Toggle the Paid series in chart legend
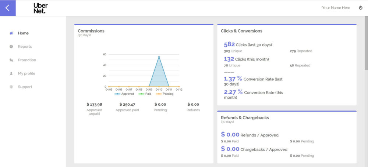368x167 pixels. [x=145, y=94]
